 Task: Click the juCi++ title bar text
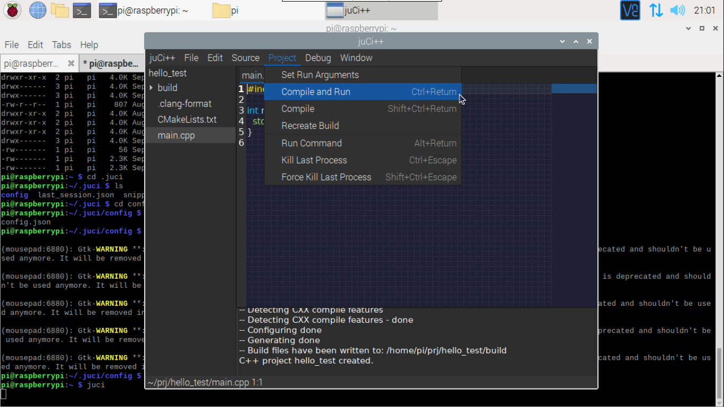(x=371, y=41)
